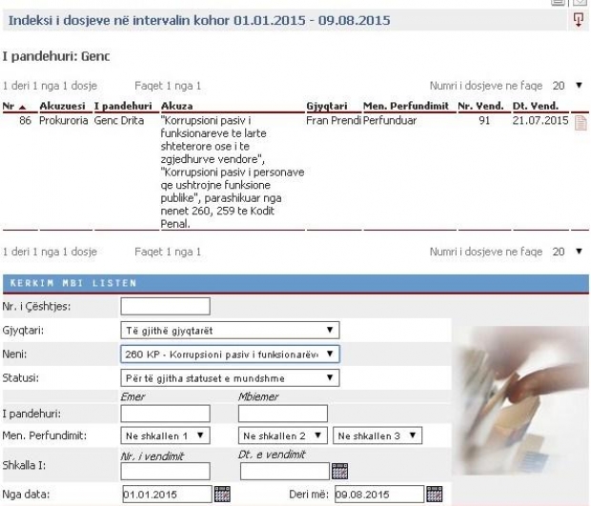Change top results-per-page dropdown showing 20
Image resolution: width=591 pixels, height=506 pixels.
pyautogui.click(x=568, y=86)
